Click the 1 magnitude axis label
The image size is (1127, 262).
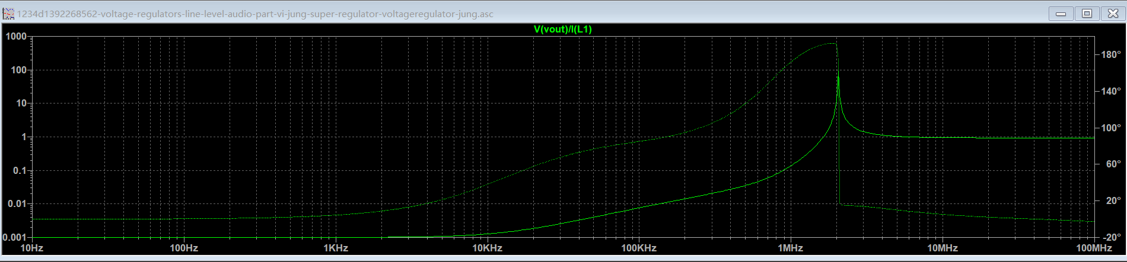tap(24, 137)
